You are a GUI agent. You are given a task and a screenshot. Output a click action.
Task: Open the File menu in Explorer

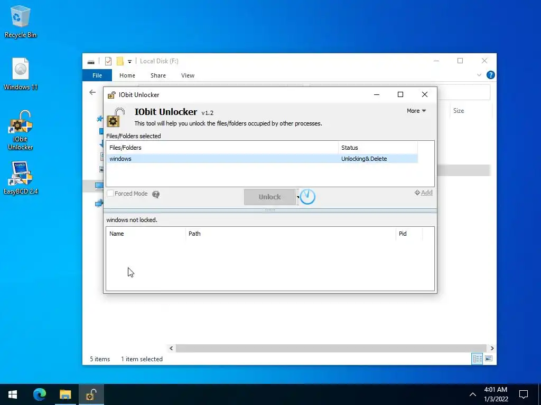[x=97, y=75]
